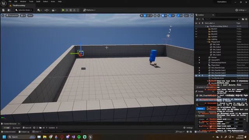Select the viewport Select-objects tool
This screenshot has height=140, width=249.
pyautogui.click(x=142, y=16)
